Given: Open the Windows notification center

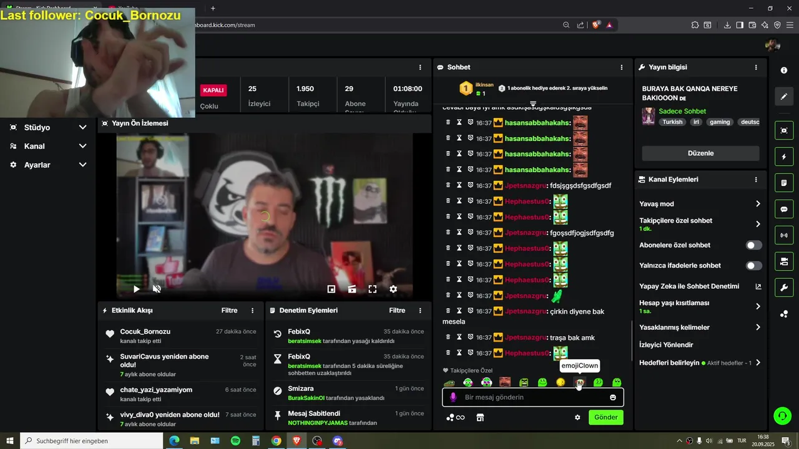Looking at the screenshot, I should click(785, 441).
